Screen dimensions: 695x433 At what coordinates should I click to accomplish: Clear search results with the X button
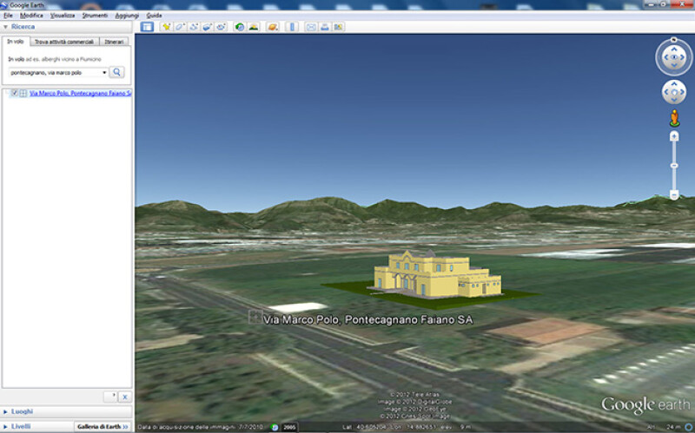click(125, 397)
